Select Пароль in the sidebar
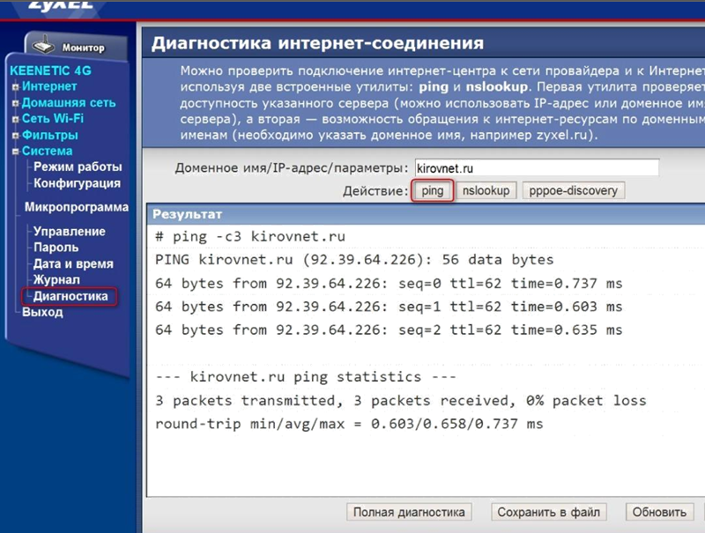 click(56, 248)
